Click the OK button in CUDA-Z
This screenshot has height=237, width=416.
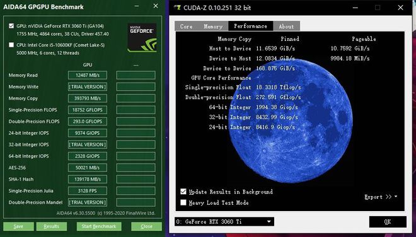(x=388, y=222)
